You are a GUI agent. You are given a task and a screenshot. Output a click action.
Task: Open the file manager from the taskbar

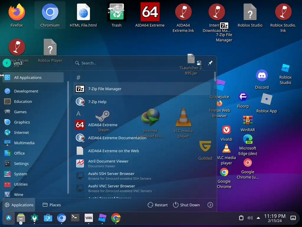coord(21,218)
